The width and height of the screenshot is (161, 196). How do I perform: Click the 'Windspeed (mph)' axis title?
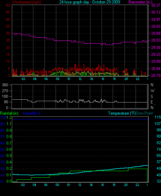pos(26,2)
